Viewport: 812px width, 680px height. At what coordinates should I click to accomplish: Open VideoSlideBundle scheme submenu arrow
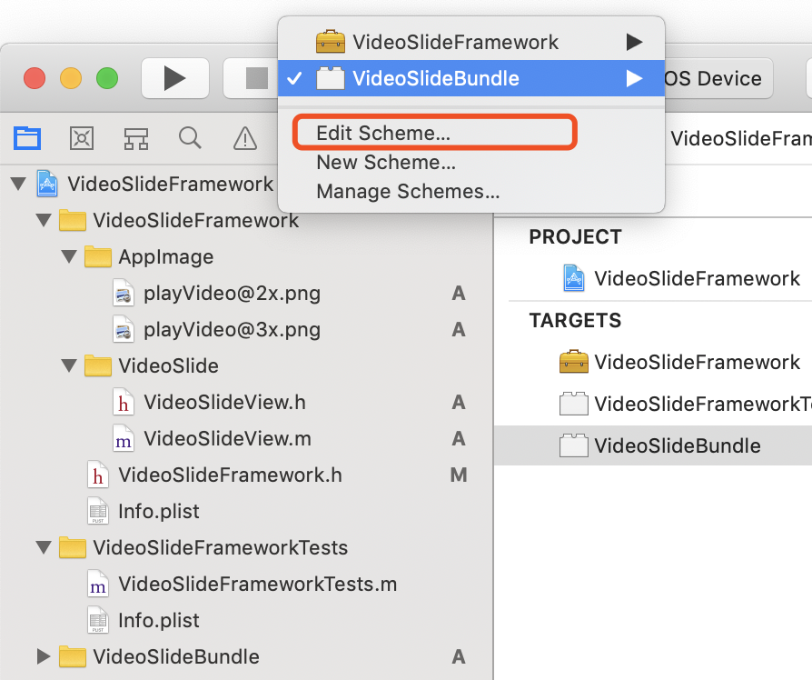point(634,78)
